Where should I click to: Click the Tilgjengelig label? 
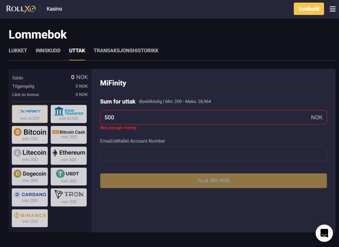tap(23, 86)
